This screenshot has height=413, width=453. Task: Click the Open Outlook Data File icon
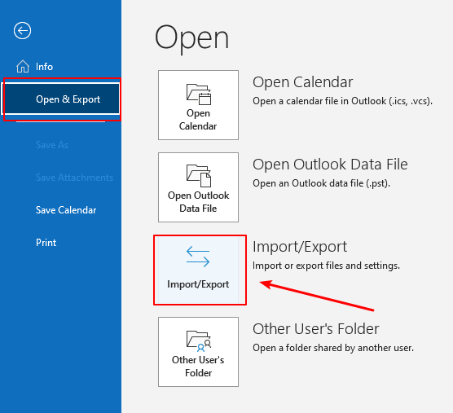pos(199,176)
